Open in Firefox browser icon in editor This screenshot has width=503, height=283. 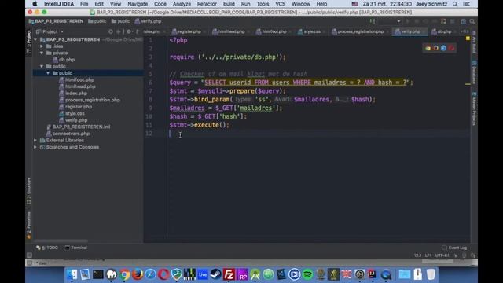click(435, 48)
